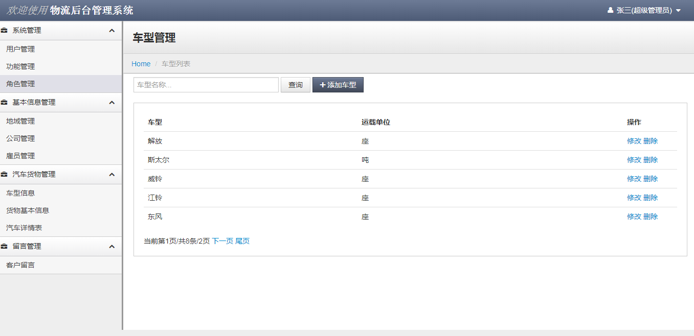The width and height of the screenshot is (694, 336).
Task: Click 删除 for 江铃 row
Action: (x=651, y=198)
